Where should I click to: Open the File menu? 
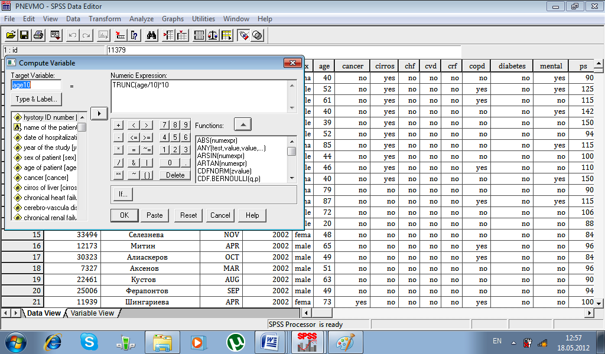pyautogui.click(x=9, y=18)
